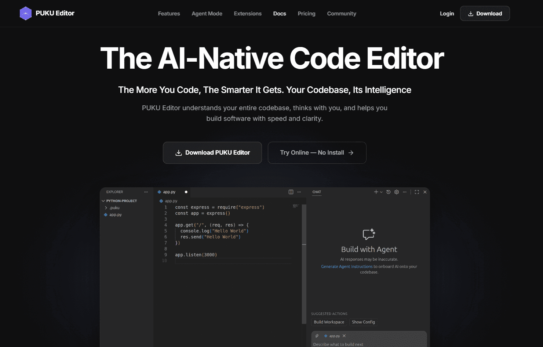Click the paperclip attach context icon
This screenshot has height=347, width=543.
[317, 336]
